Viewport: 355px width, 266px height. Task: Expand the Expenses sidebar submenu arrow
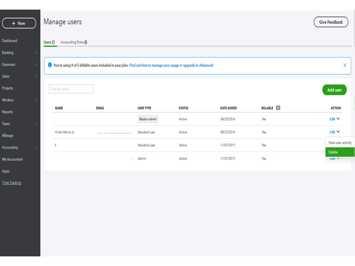click(x=36, y=65)
